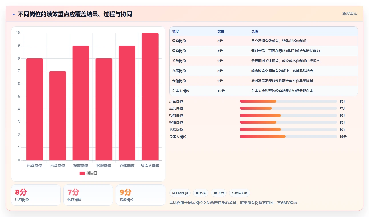Click the 说明 column header in the table

[x=254, y=31]
